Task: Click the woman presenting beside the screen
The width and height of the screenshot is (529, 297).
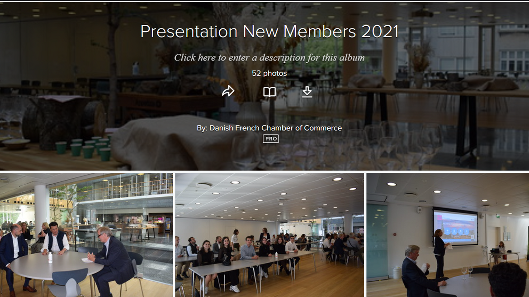Action: [440, 253]
